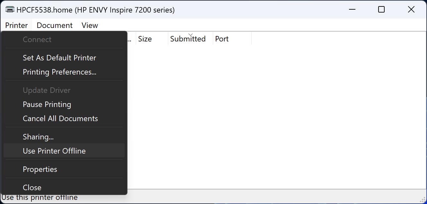427x204 pixels.
Task: Sort jobs by the Port column
Action: coord(222,39)
